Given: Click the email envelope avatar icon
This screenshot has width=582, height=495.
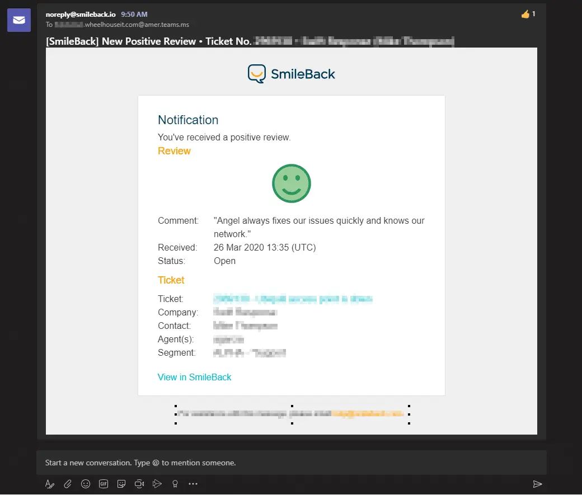Looking at the screenshot, I should click(x=19, y=20).
